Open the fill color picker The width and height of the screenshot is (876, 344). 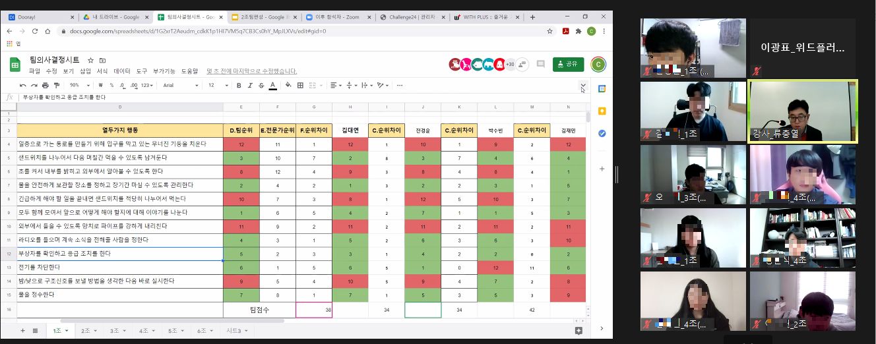pos(288,85)
